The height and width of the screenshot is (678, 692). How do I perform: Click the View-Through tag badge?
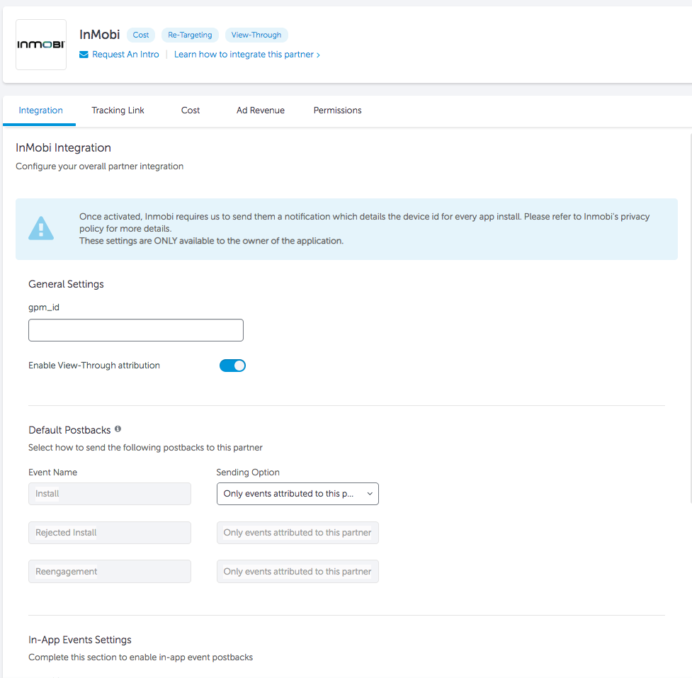click(256, 35)
